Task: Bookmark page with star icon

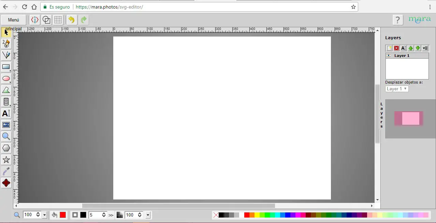Action: [x=353, y=7]
